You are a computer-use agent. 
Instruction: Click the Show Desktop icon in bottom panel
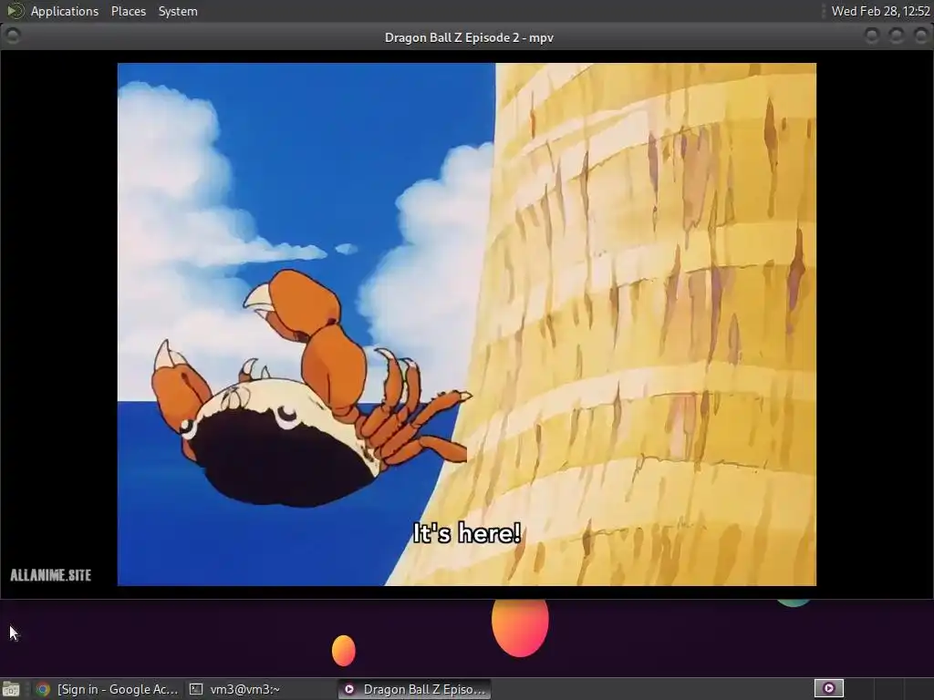pos(11,689)
